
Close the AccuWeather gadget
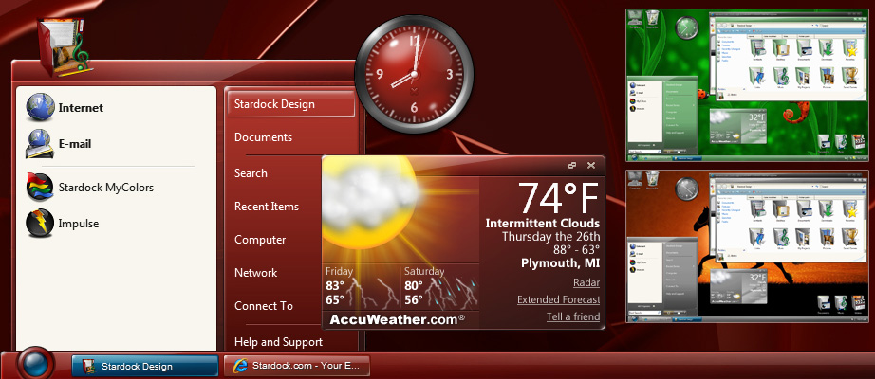tap(591, 166)
